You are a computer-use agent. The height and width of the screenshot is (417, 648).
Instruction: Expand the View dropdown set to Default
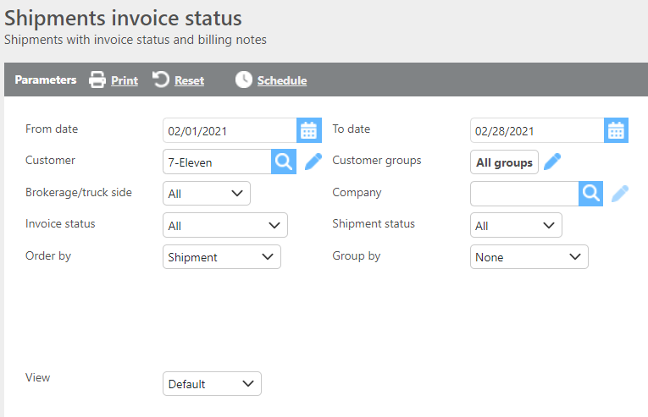tap(212, 383)
